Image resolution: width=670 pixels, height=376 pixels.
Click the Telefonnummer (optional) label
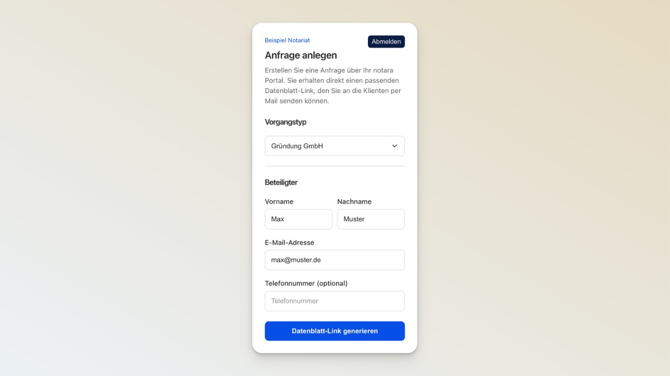pyautogui.click(x=306, y=283)
